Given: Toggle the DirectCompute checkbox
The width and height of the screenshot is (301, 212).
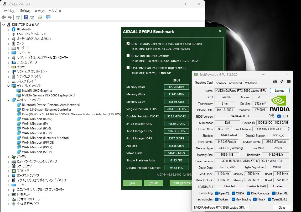Looking at the screenshot, I should (248, 193).
